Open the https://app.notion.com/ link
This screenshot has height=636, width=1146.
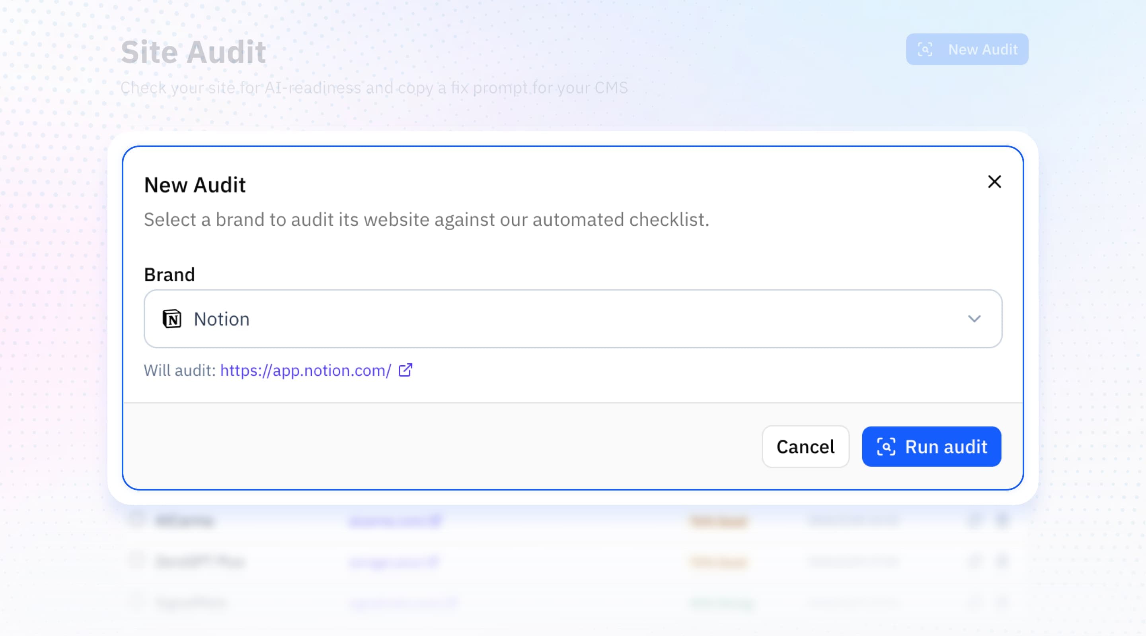[x=306, y=370]
